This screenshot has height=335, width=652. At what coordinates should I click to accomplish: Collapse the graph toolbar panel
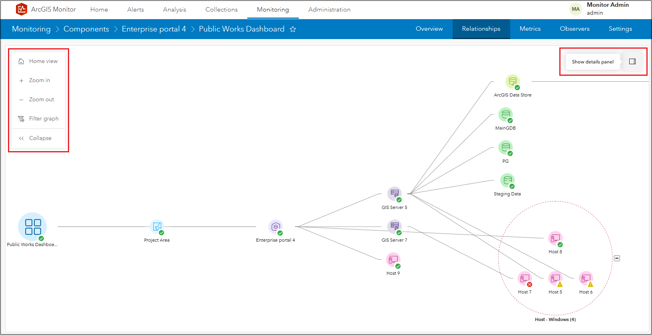tap(38, 138)
